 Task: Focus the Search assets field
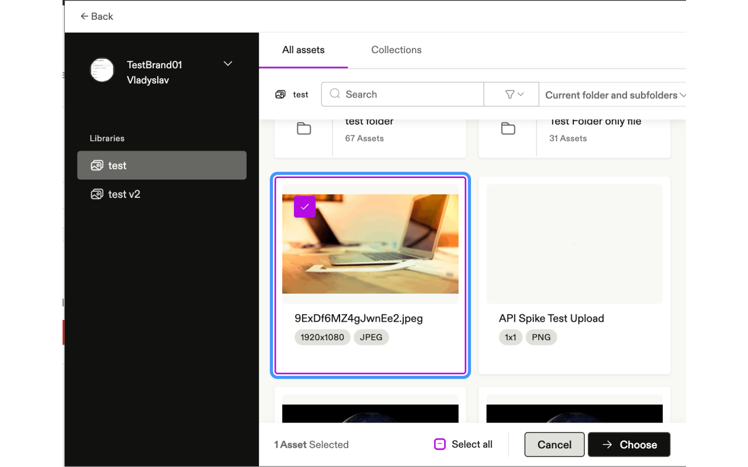click(x=403, y=95)
